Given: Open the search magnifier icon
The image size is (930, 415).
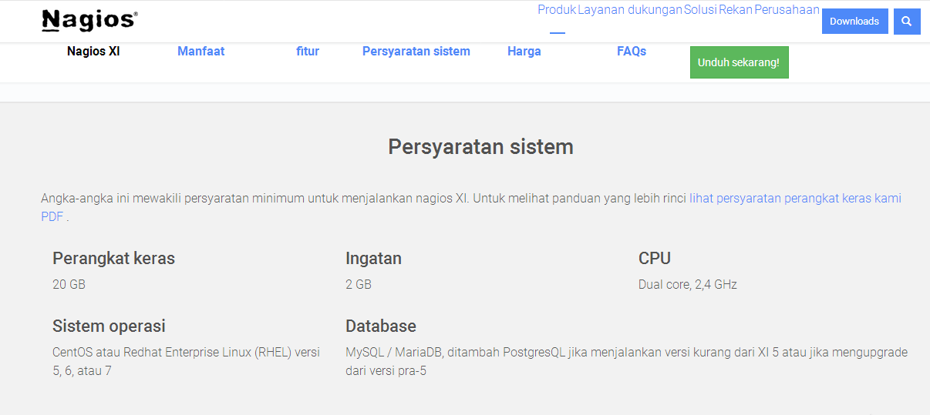Looking at the screenshot, I should [907, 22].
